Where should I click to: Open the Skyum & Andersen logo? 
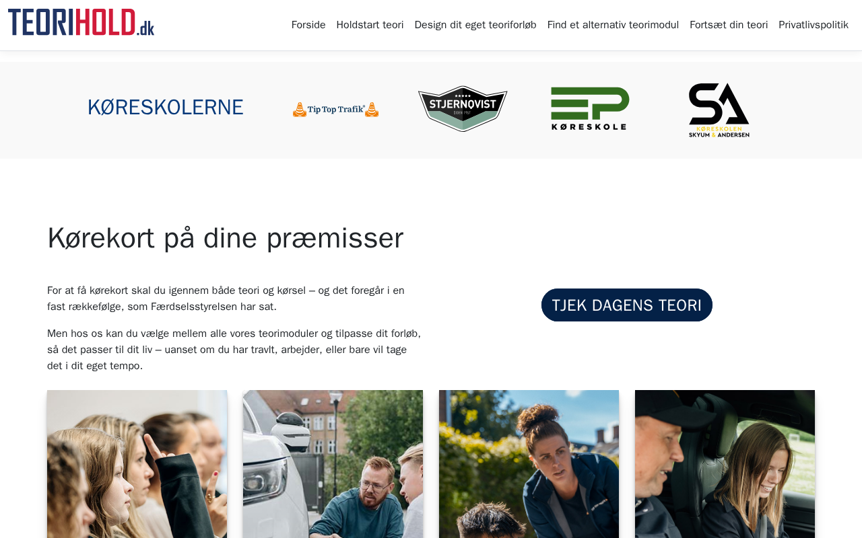[719, 110]
